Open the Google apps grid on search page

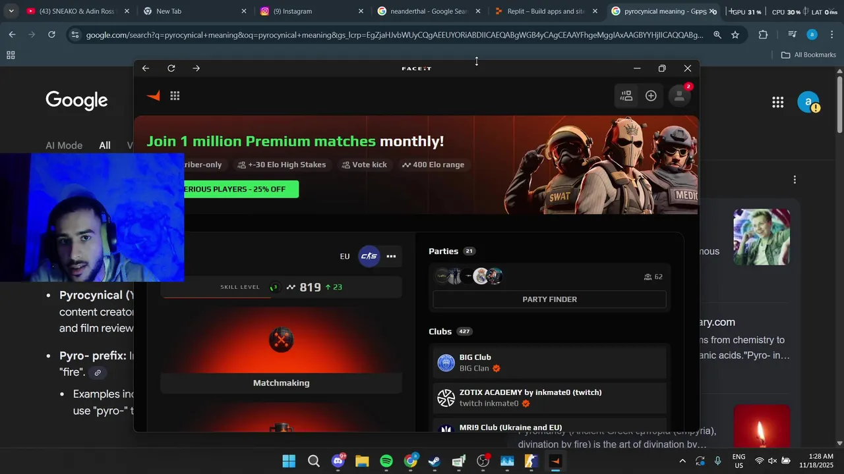[x=778, y=102]
